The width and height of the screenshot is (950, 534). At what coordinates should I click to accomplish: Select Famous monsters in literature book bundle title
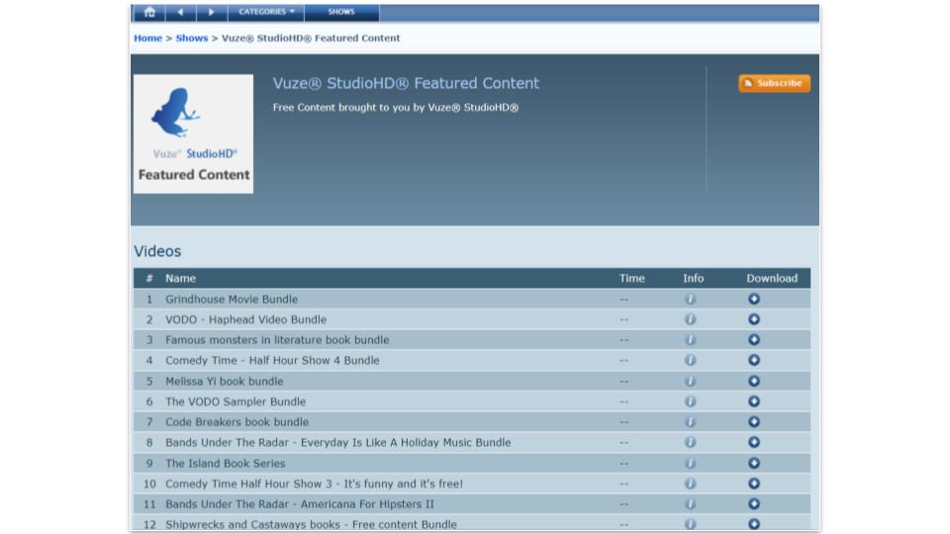pos(277,340)
